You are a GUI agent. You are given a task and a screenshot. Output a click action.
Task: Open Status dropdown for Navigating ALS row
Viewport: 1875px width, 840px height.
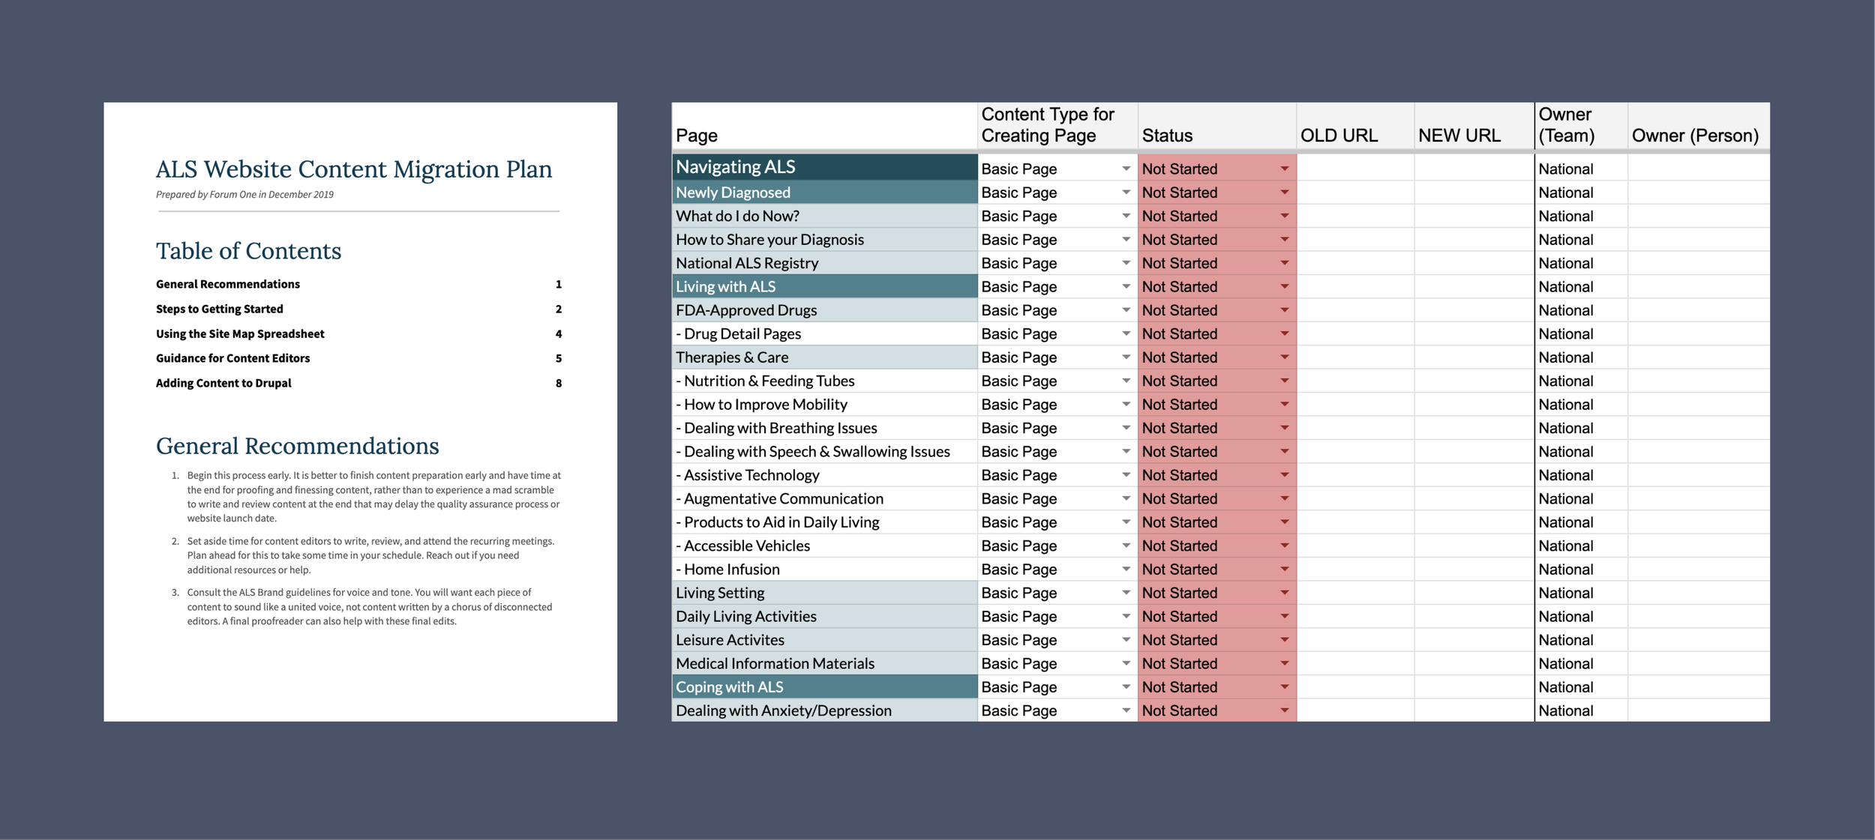[1284, 169]
